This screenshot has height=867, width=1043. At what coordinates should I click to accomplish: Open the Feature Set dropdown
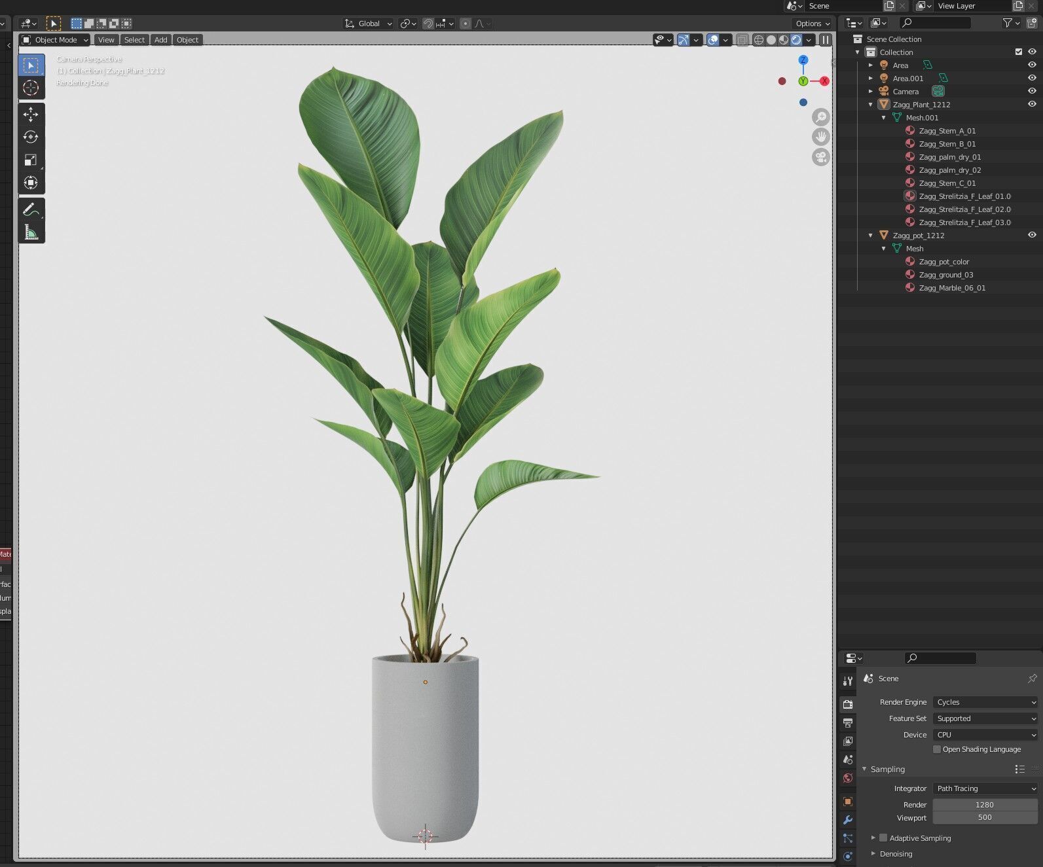[x=985, y=718]
